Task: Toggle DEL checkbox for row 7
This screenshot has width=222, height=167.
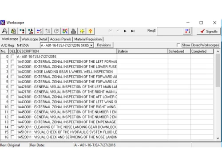Action: pos(12,92)
